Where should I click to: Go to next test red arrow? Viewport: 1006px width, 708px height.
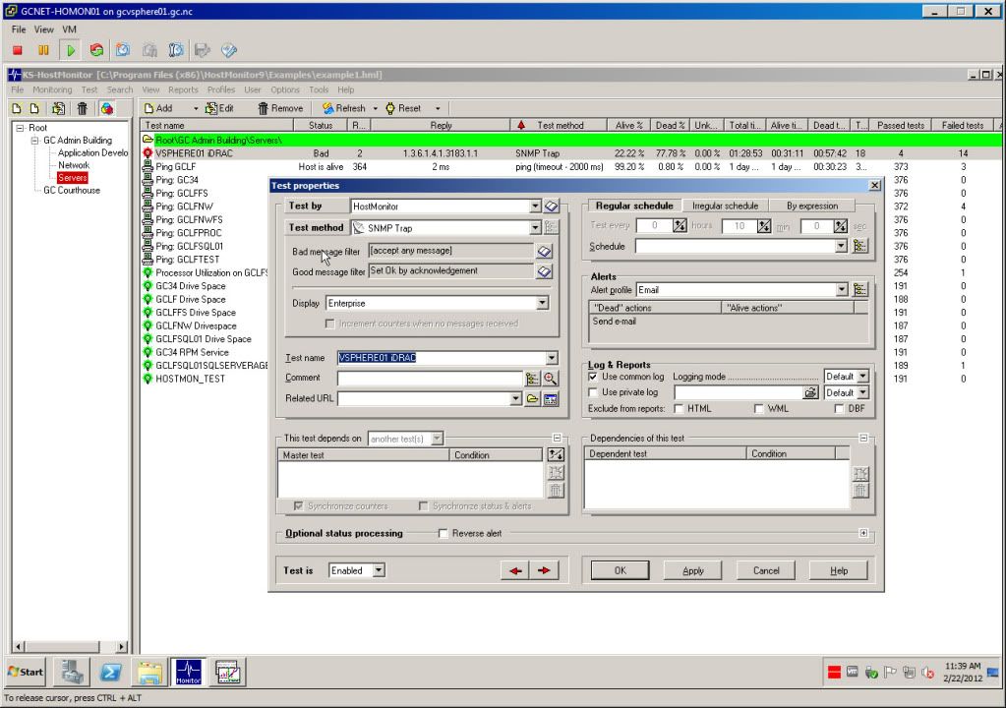tap(544, 570)
